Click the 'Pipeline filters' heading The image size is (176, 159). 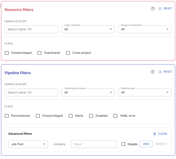18,73
